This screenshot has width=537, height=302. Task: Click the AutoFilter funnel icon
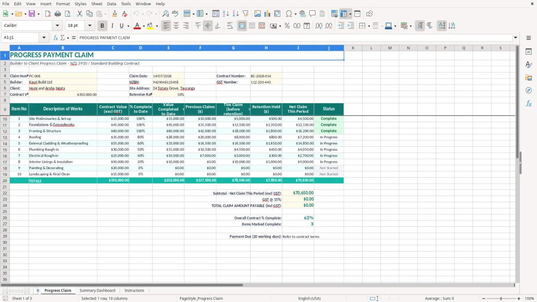pyautogui.click(x=246, y=14)
